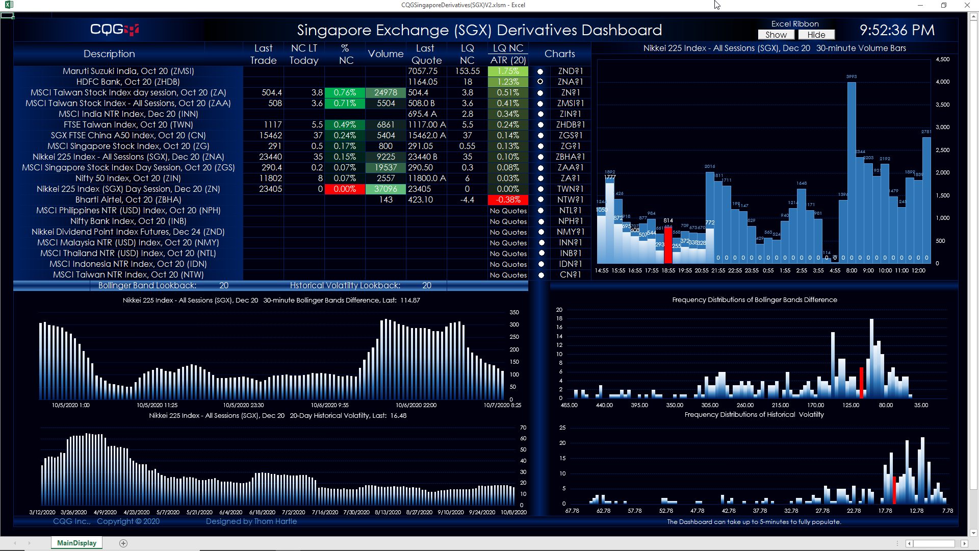The width and height of the screenshot is (979, 551).
Task: Click the Excel application icon in title bar
Action: point(9,5)
